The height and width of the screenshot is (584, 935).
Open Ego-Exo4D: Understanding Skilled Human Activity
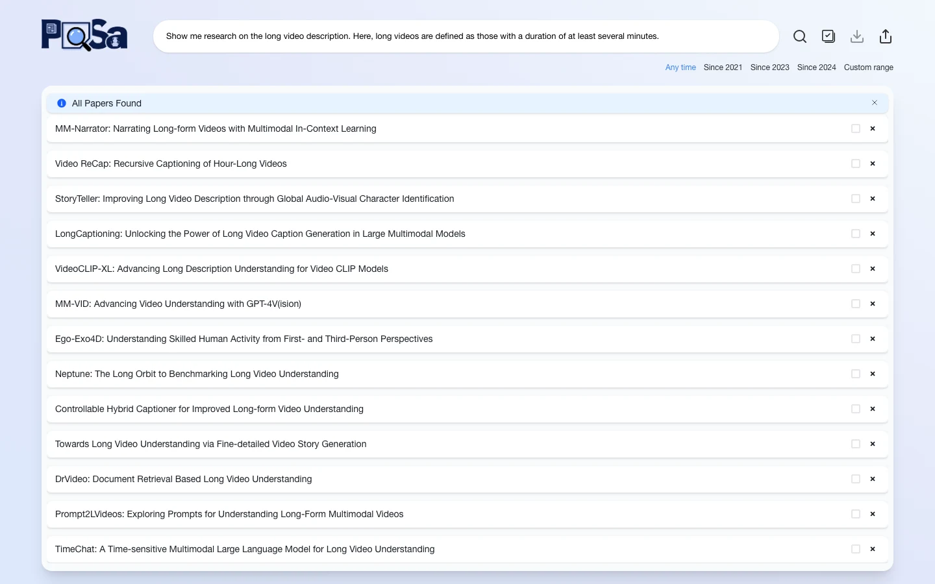coord(243,339)
